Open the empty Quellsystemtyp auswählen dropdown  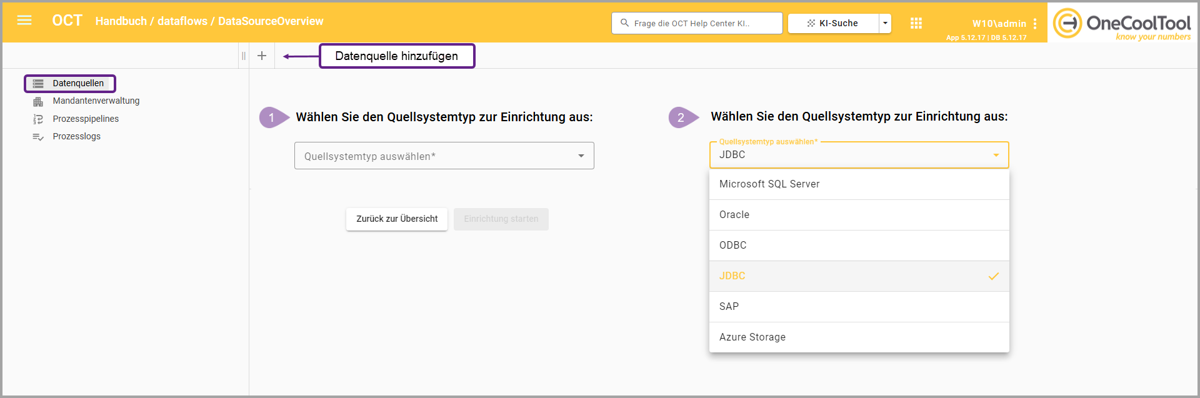click(x=444, y=156)
